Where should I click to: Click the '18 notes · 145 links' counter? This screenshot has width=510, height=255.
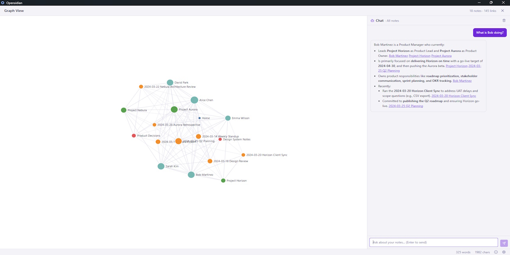coord(483,11)
